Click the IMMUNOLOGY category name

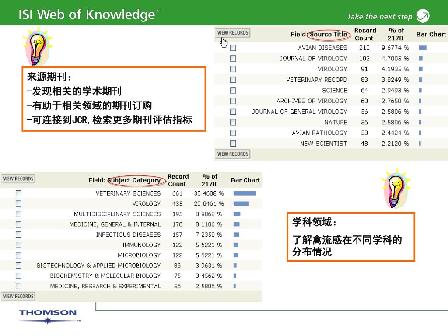coord(141,245)
